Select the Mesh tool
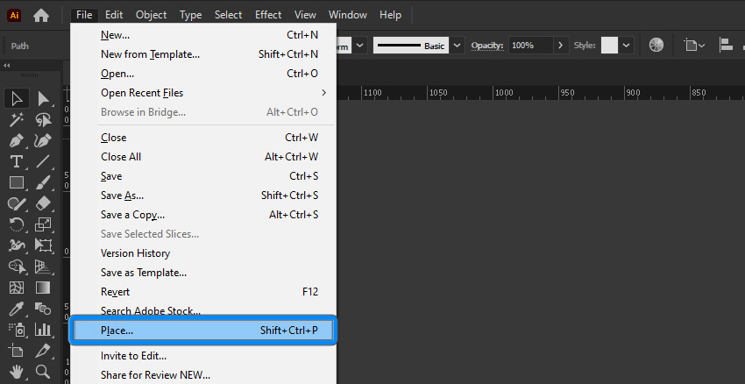The image size is (745, 384). (17, 288)
